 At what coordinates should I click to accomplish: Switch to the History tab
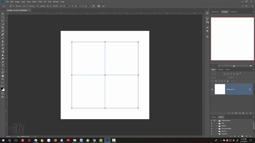pos(214,117)
